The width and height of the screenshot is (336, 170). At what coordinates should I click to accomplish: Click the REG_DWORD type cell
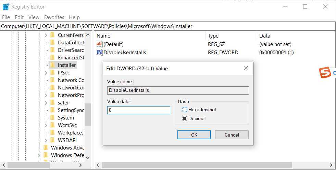[x=223, y=53]
